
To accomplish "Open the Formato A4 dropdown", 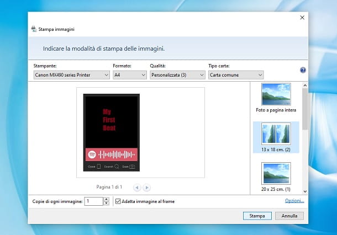I will pos(130,75).
